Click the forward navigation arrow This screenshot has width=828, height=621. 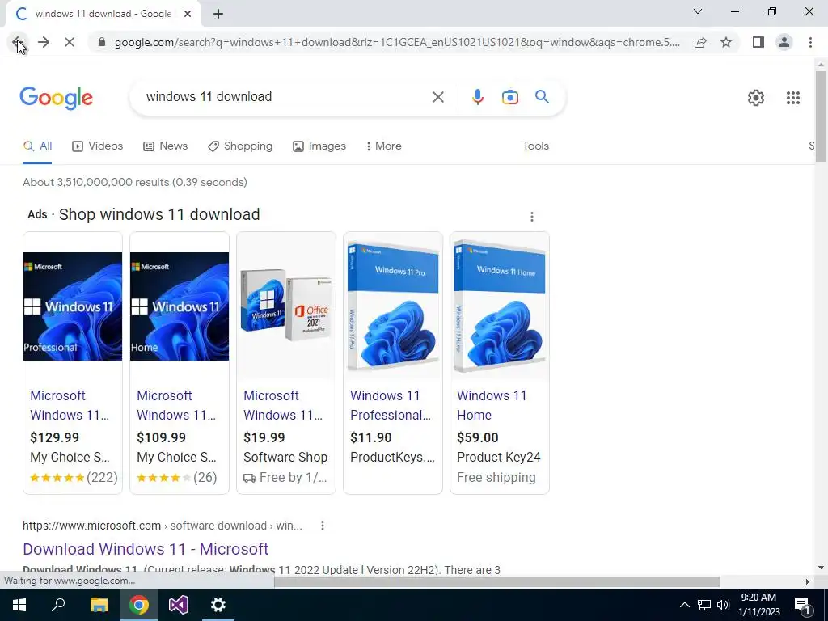tap(44, 42)
